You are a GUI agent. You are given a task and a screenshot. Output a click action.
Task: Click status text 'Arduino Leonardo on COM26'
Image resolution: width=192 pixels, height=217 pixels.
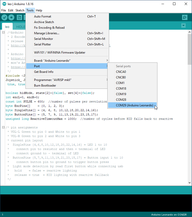tap(169, 214)
